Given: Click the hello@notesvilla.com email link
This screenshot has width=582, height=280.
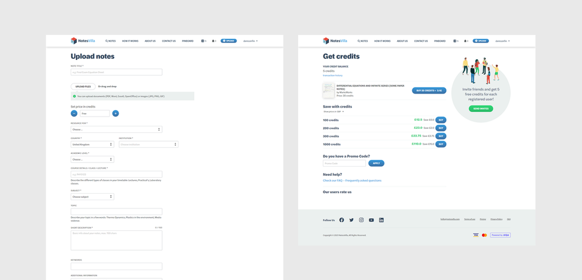Looking at the screenshot, I should (450, 219).
